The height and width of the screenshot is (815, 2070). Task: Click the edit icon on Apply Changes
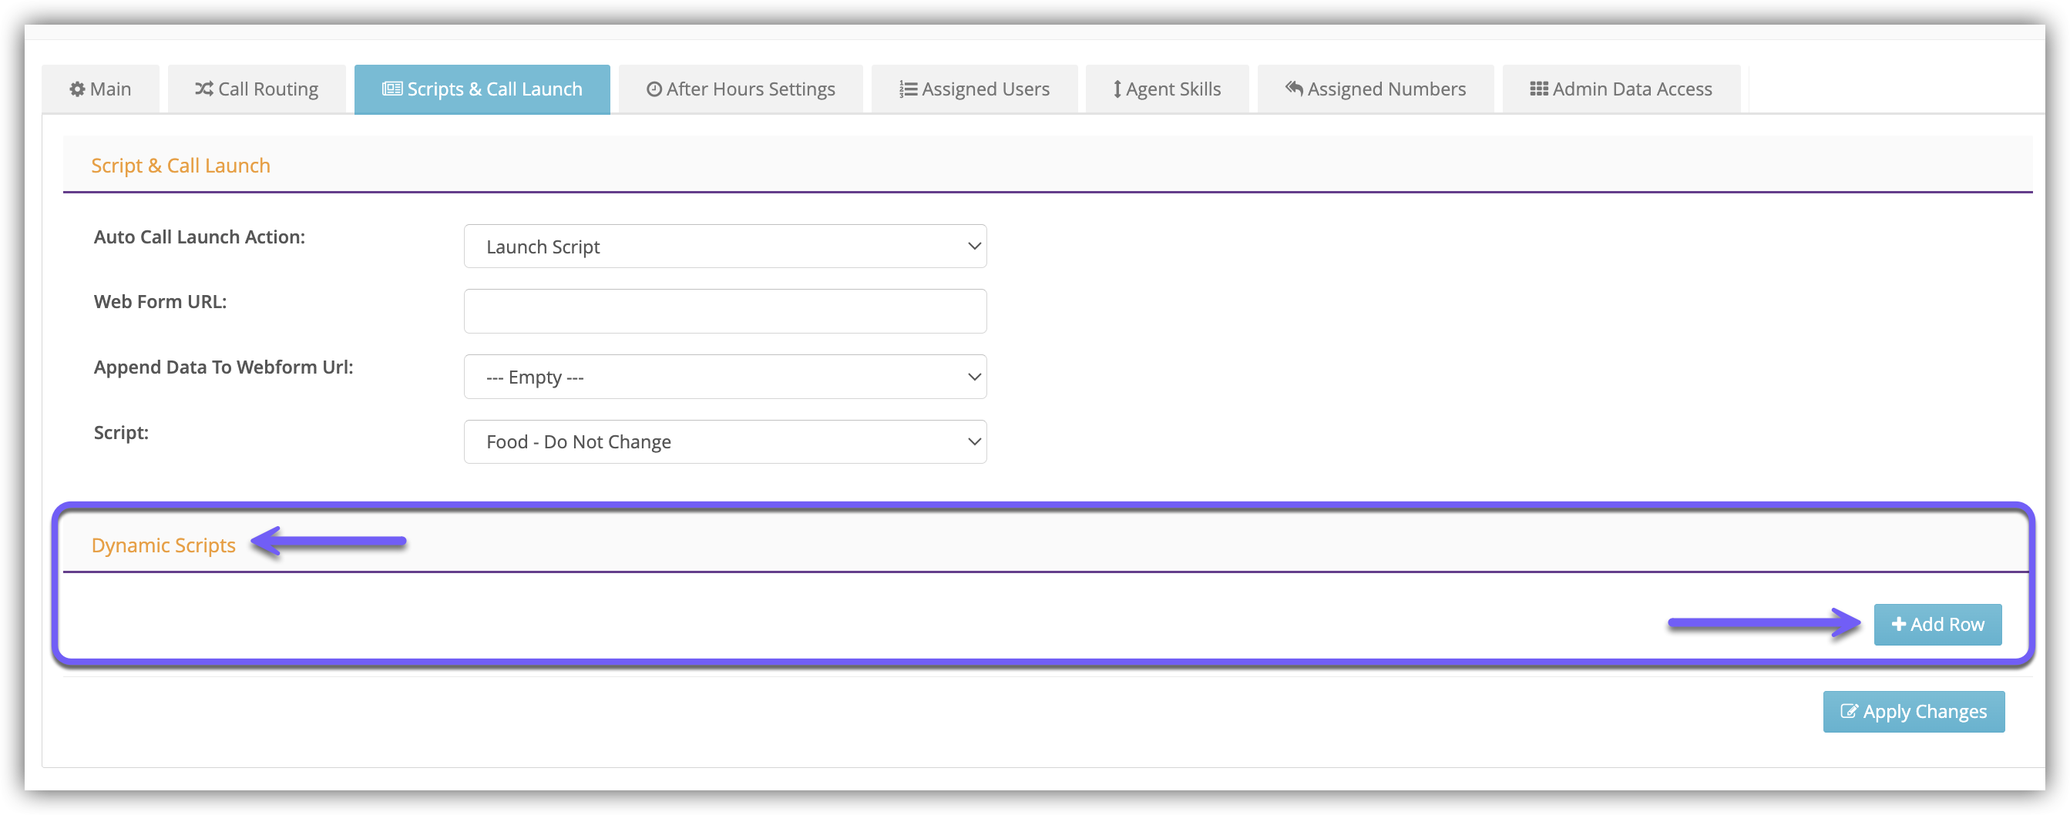tap(1849, 712)
